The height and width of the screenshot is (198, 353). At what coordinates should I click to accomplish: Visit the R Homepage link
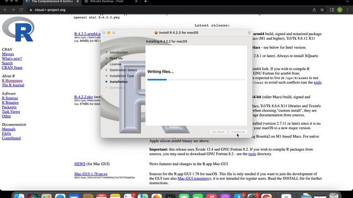point(12,81)
